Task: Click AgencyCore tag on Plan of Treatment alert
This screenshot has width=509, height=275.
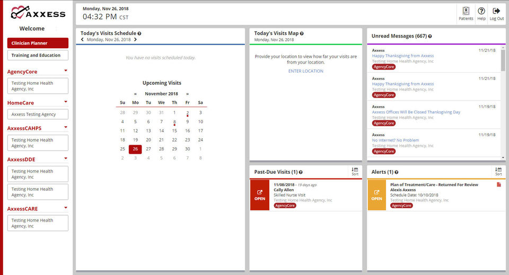Action: (401, 206)
